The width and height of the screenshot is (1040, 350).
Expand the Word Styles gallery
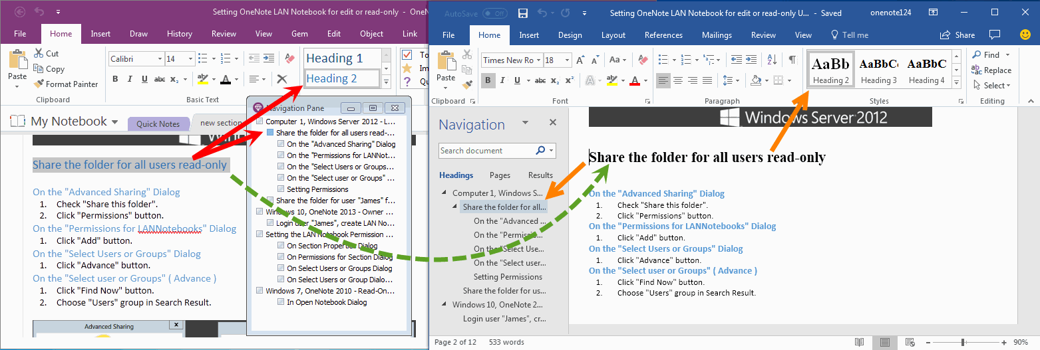pyautogui.click(x=956, y=83)
